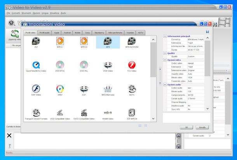The height and width of the screenshot is (160, 237).
Task: Switch to the Android tab
Action: click(67, 33)
